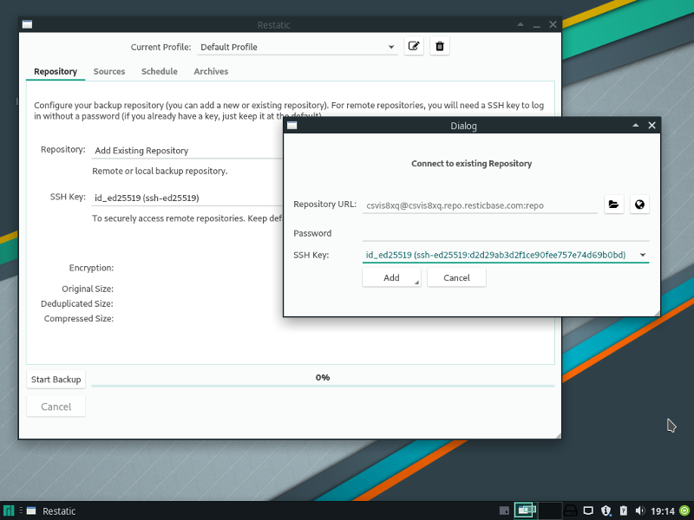
Task: Open the battery power manager tray icon
Action: pyautogui.click(x=623, y=510)
